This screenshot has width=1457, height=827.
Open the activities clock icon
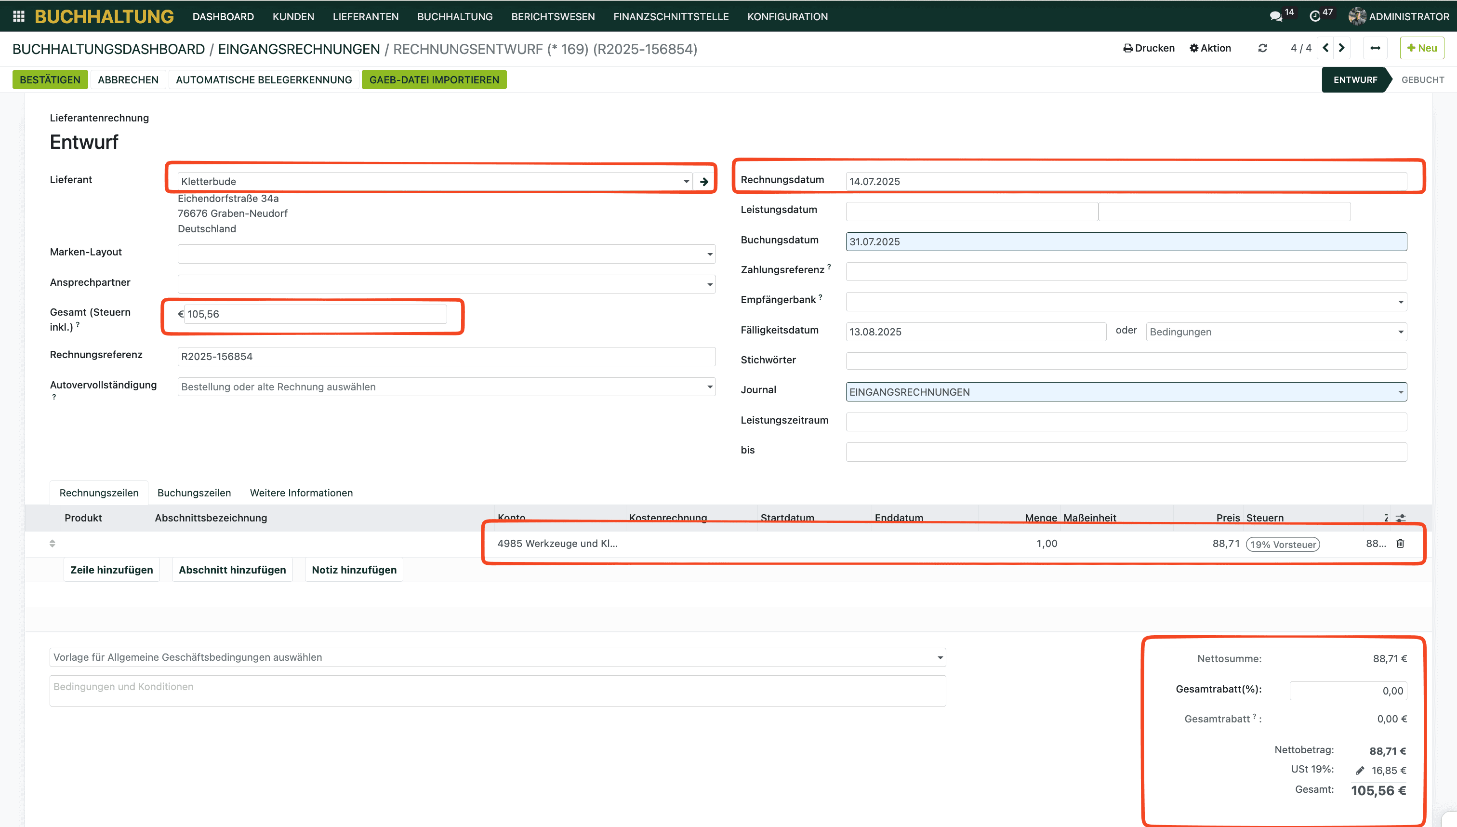[1315, 16]
